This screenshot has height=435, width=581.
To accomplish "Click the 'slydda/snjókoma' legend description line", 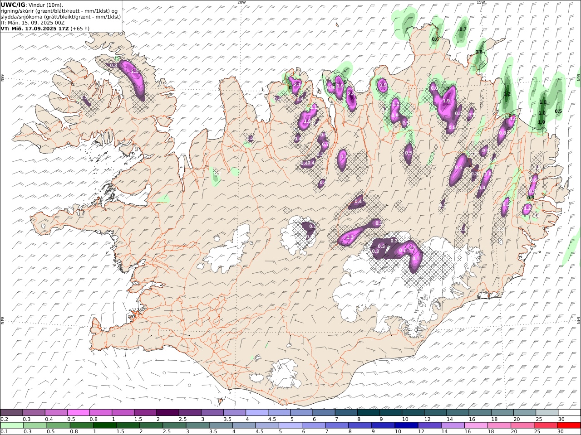I will tap(61, 16).
